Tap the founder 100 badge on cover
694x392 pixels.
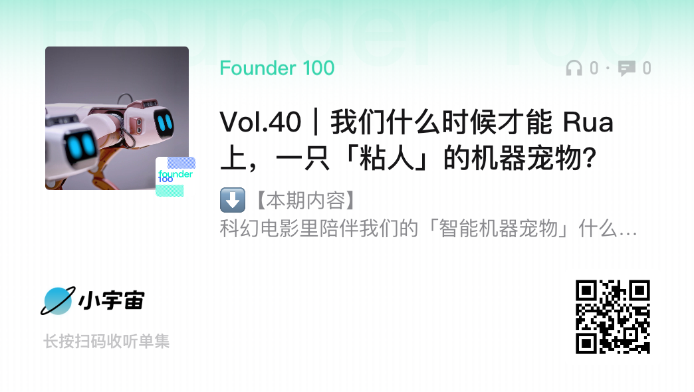click(x=175, y=177)
